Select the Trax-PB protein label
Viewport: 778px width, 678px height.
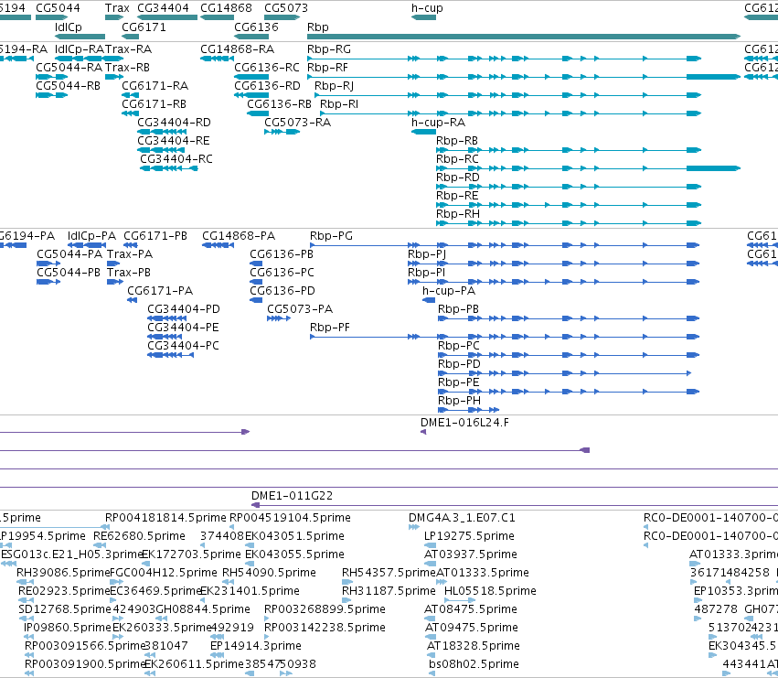coord(129,273)
